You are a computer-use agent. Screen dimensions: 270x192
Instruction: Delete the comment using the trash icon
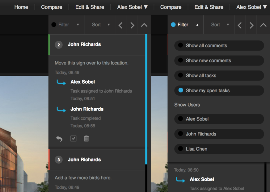86,139
